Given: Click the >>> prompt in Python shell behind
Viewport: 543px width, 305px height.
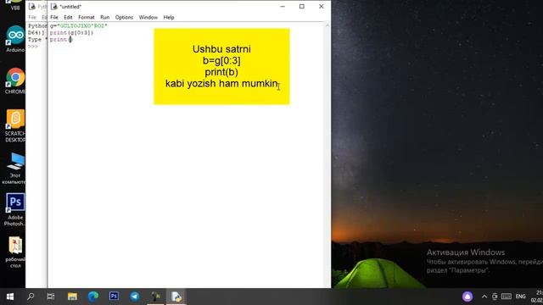Looking at the screenshot, I should coord(33,47).
